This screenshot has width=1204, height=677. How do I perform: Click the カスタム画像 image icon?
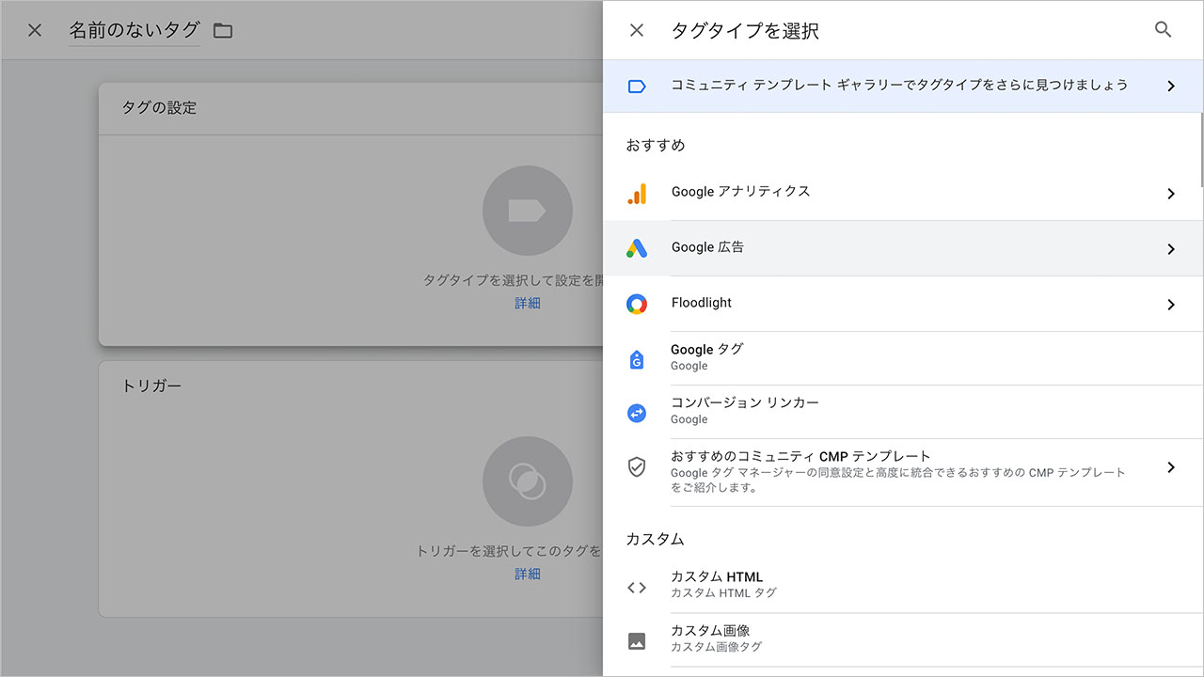coord(638,638)
